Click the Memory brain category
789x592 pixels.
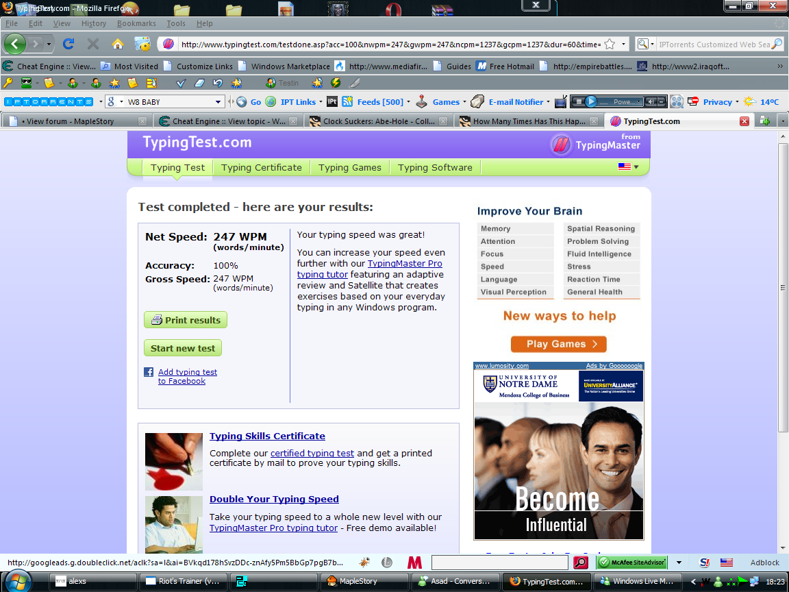[515, 229]
